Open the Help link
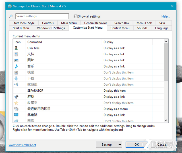 coord(166,16)
